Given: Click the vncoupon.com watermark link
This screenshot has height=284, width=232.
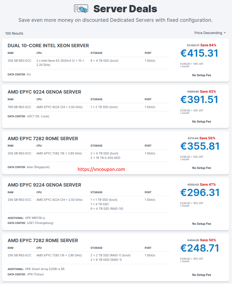Looking at the screenshot, I should pyautogui.click(x=101, y=169).
